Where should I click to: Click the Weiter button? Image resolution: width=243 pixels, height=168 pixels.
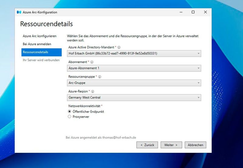pyautogui.click(x=171, y=145)
